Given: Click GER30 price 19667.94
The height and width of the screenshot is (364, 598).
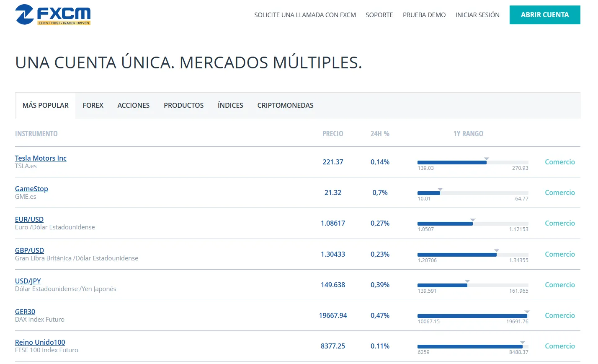Looking at the screenshot, I should pos(333,315).
